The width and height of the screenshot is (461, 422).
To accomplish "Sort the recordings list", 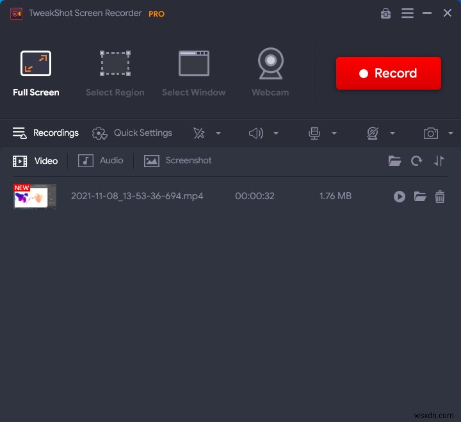I will (439, 161).
